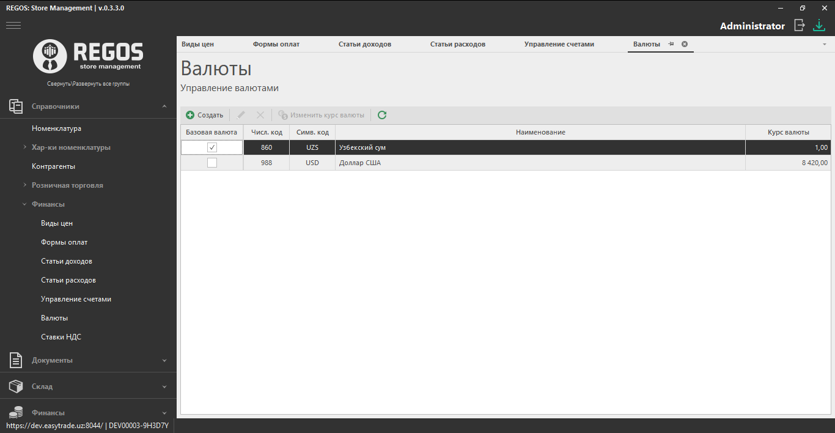Image resolution: width=835 pixels, height=433 pixels.
Task: Pin the Валюты tab using pin icon
Action: pos(671,44)
